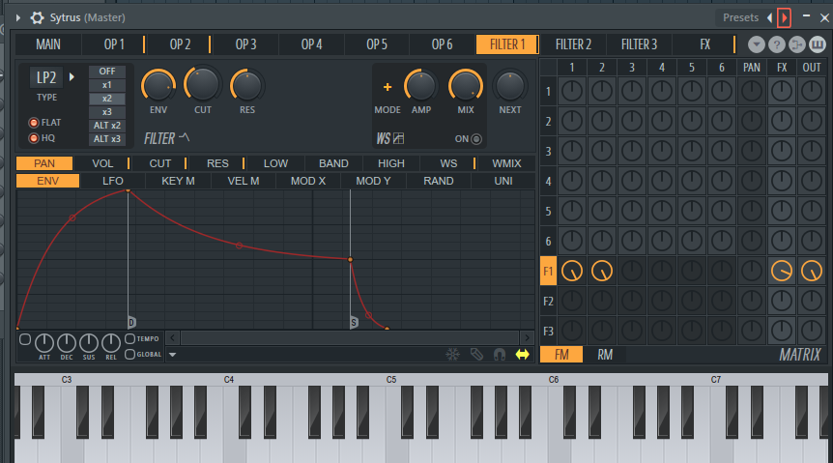This screenshot has height=463, width=833.
Task: Click the MIX waveshaper knob
Action: pyautogui.click(x=466, y=86)
